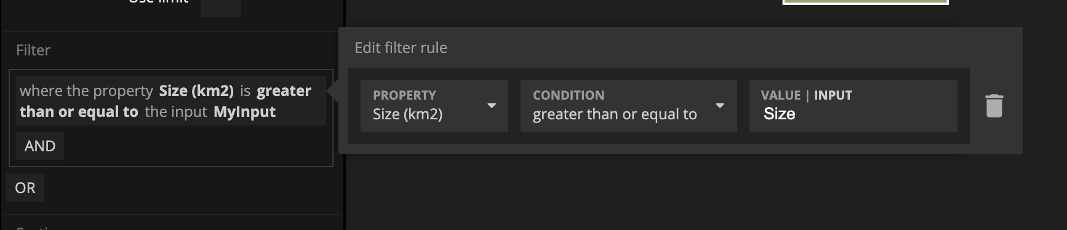The height and width of the screenshot is (230, 1067).
Task: Click the popup pointer beside the rule
Action: [332, 92]
